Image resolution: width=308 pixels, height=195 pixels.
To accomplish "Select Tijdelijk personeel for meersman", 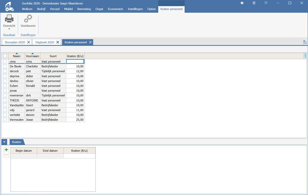I will tap(53, 95).
